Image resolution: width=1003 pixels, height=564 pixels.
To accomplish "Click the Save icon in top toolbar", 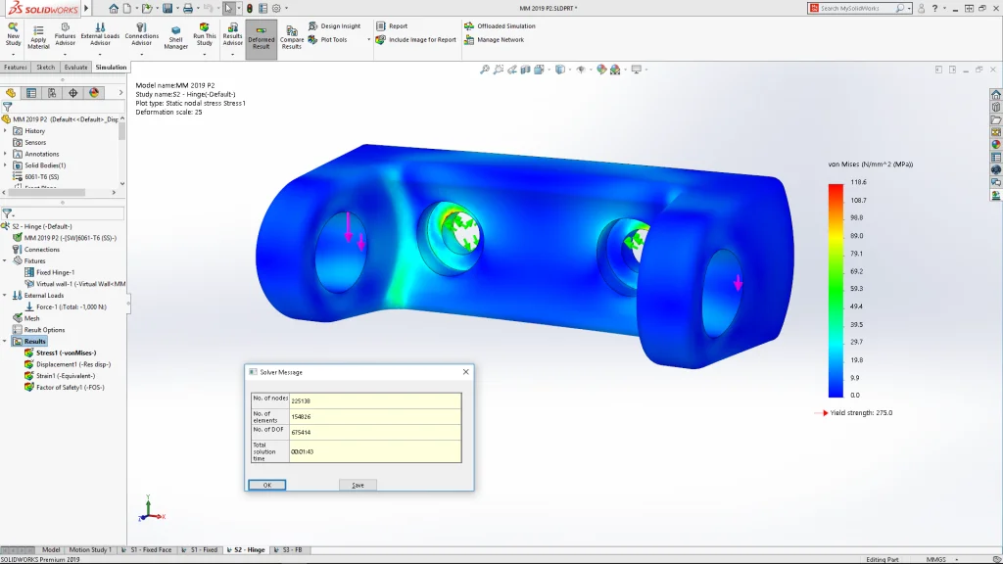I will pyautogui.click(x=167, y=8).
